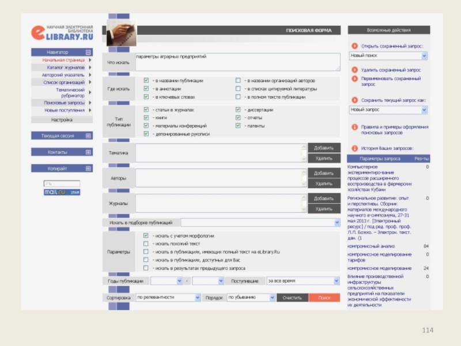Click into the 'Что искать' text field
The width and height of the screenshot is (461, 346).
click(x=236, y=62)
